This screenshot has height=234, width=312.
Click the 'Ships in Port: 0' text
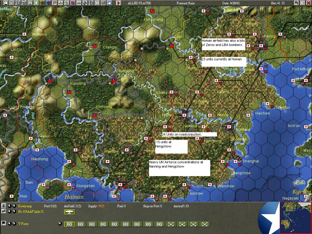[x=152, y=206]
